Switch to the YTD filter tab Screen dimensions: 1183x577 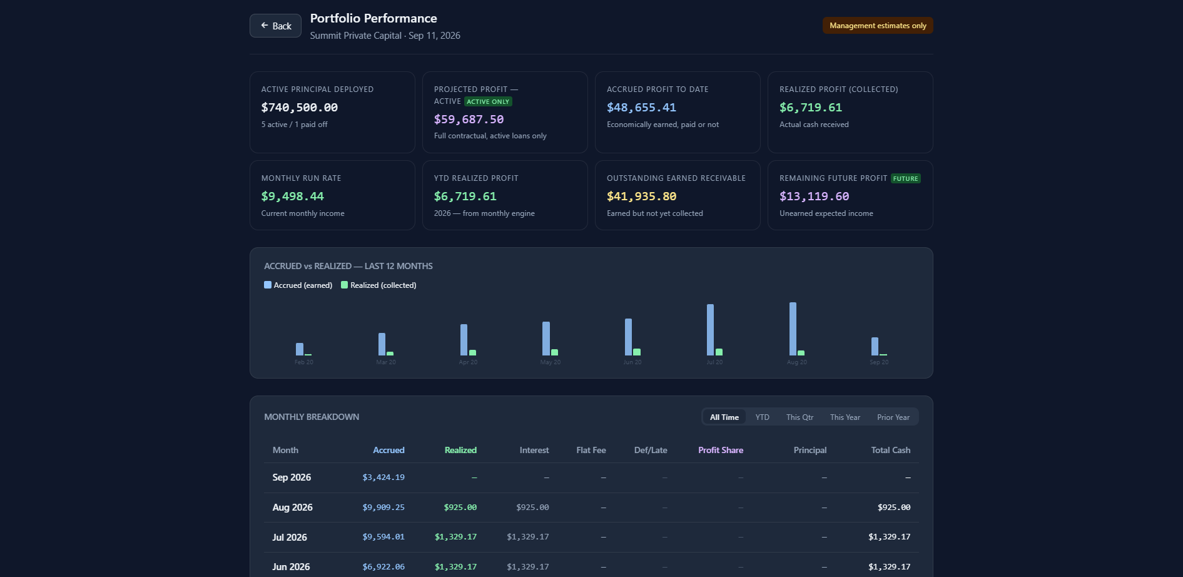click(x=762, y=417)
